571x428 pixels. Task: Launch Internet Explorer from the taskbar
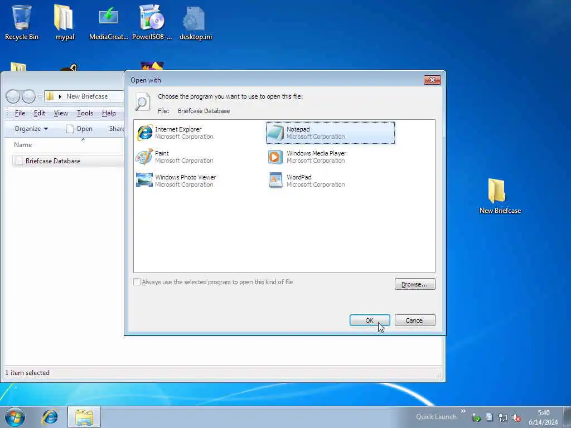[50, 417]
